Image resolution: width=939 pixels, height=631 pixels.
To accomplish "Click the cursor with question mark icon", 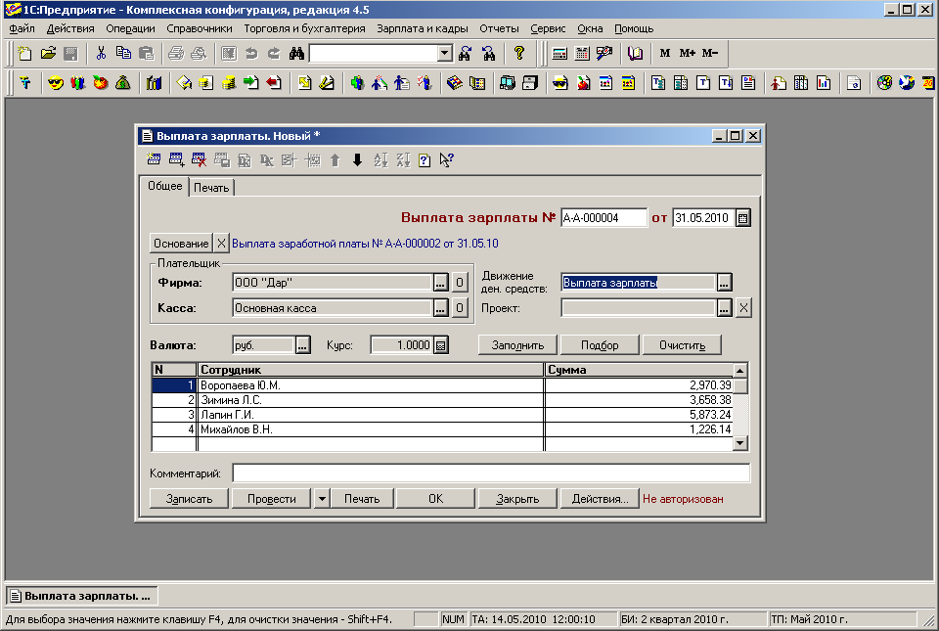I will 446,159.
